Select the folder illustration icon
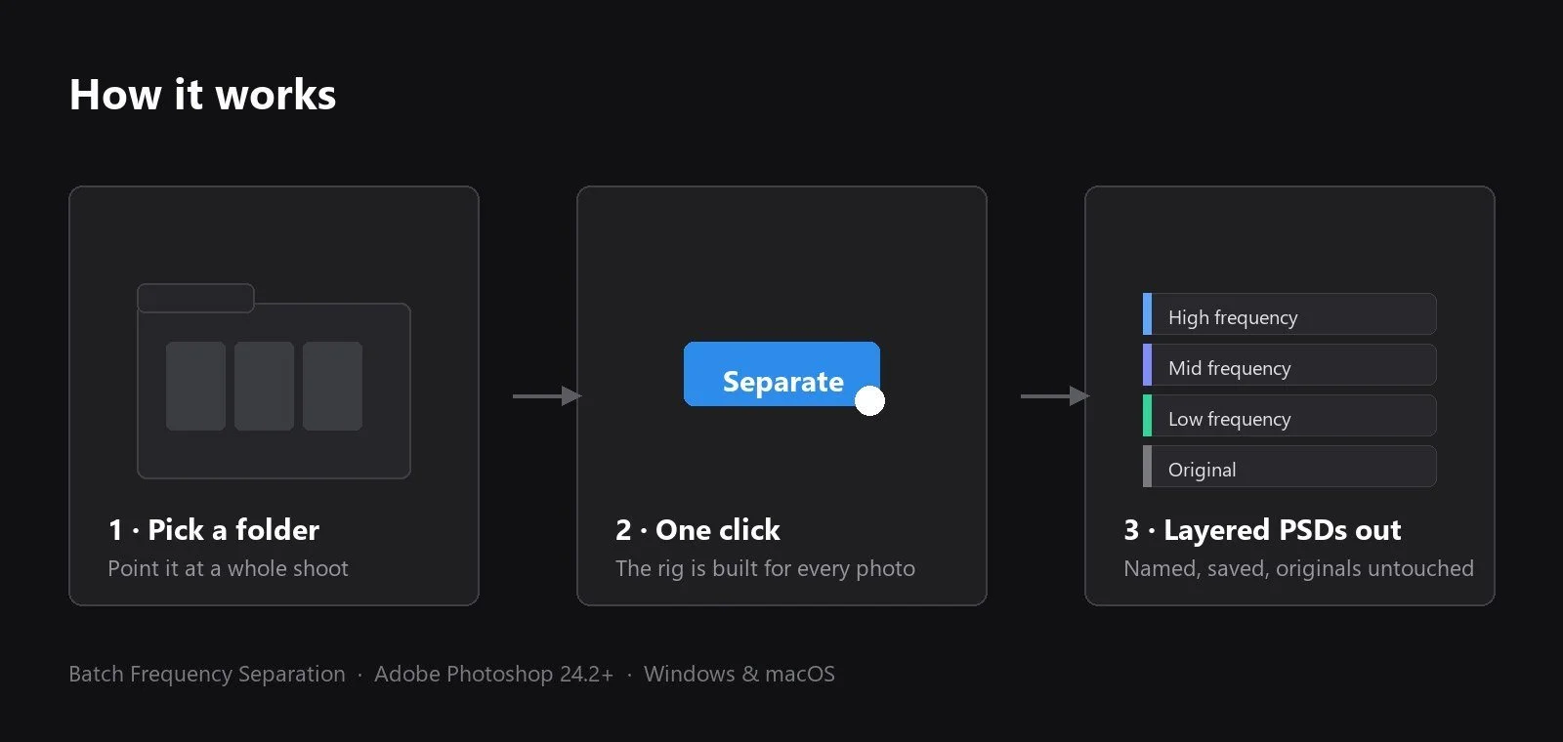 [x=274, y=381]
